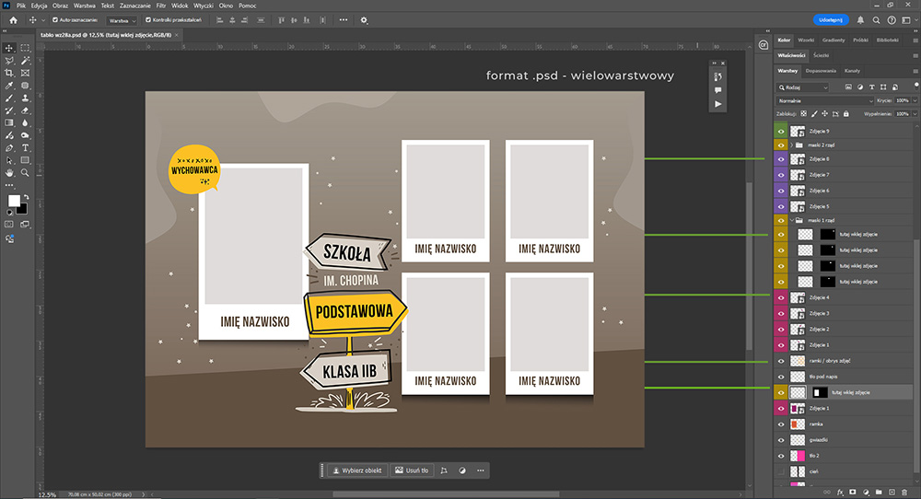Hide the Zdjęcie 9 layer
This screenshot has height=499, width=921.
(x=781, y=131)
